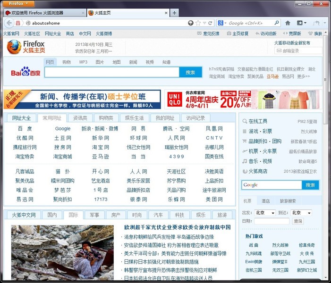Viewport: 331px width, 283px height.
Task: Open the address bar history dropdown arrow
Action: (x=204, y=23)
